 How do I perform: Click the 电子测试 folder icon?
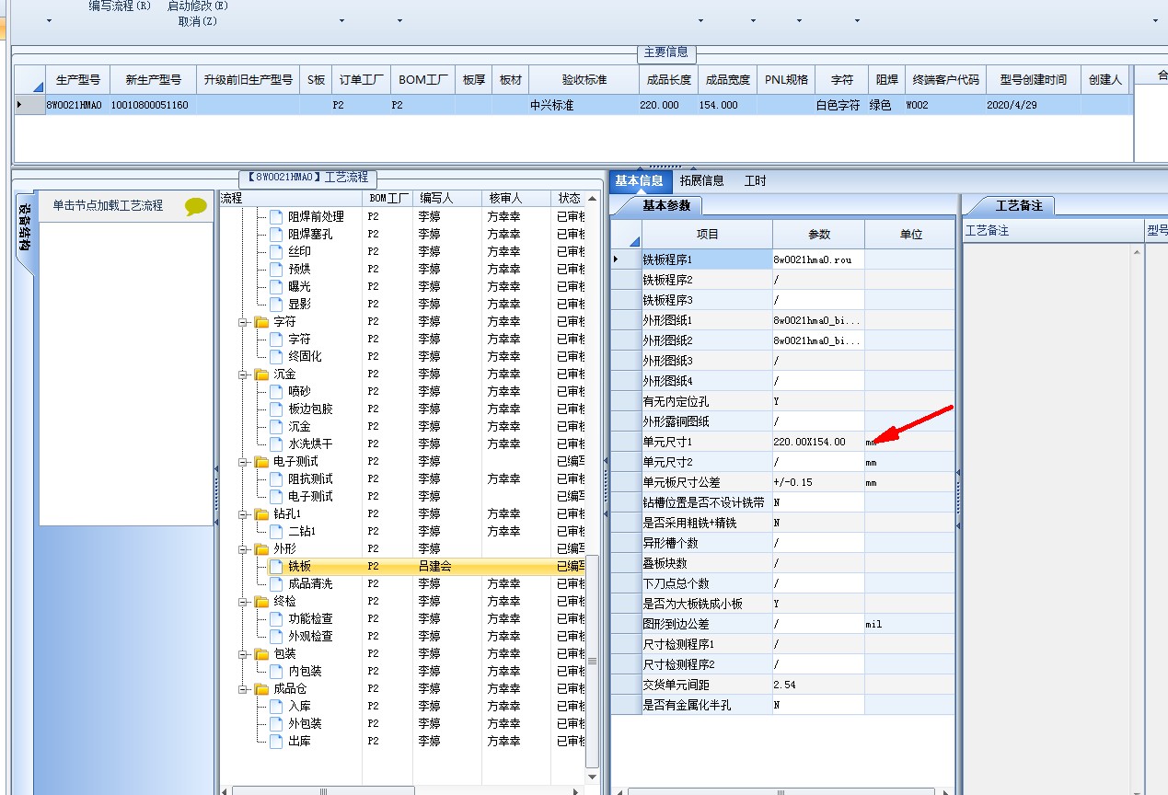(x=261, y=462)
